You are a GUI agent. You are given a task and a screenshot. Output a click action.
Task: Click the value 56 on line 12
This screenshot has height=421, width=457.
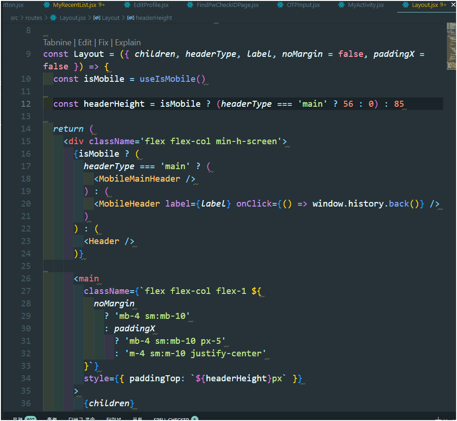click(x=348, y=104)
